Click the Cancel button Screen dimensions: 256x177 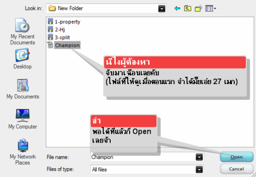point(237,169)
